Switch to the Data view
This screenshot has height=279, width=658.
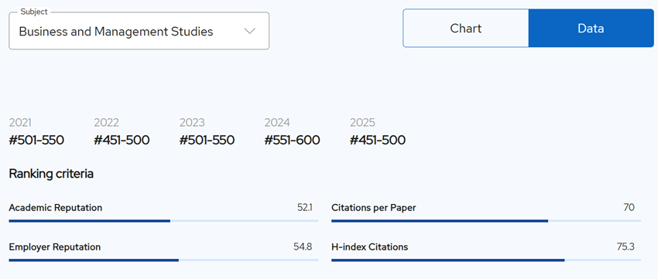(591, 28)
